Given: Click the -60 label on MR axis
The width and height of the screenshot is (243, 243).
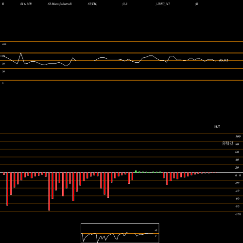Looking at the screenshot, I should 237,199.
